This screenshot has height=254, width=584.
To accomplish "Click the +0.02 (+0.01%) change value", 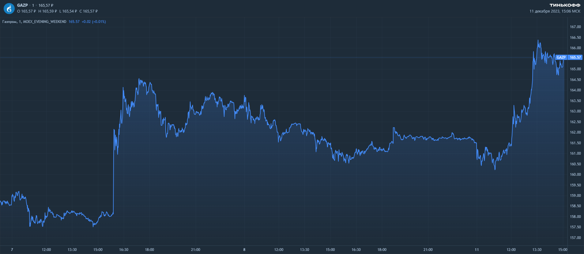I will [x=94, y=22].
